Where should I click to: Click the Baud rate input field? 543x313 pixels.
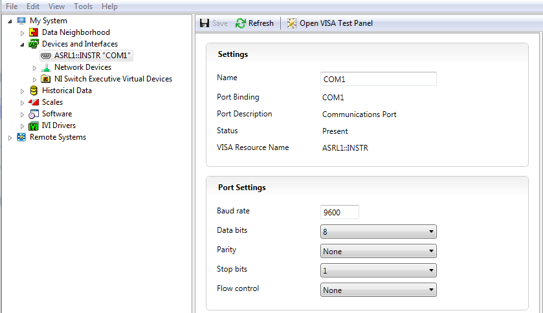click(x=340, y=212)
